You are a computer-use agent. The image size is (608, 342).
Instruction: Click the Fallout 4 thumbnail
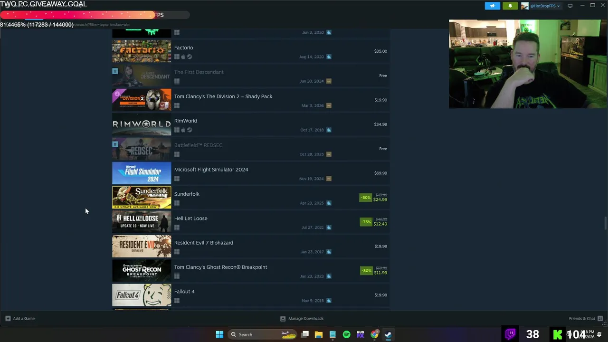pos(142,295)
